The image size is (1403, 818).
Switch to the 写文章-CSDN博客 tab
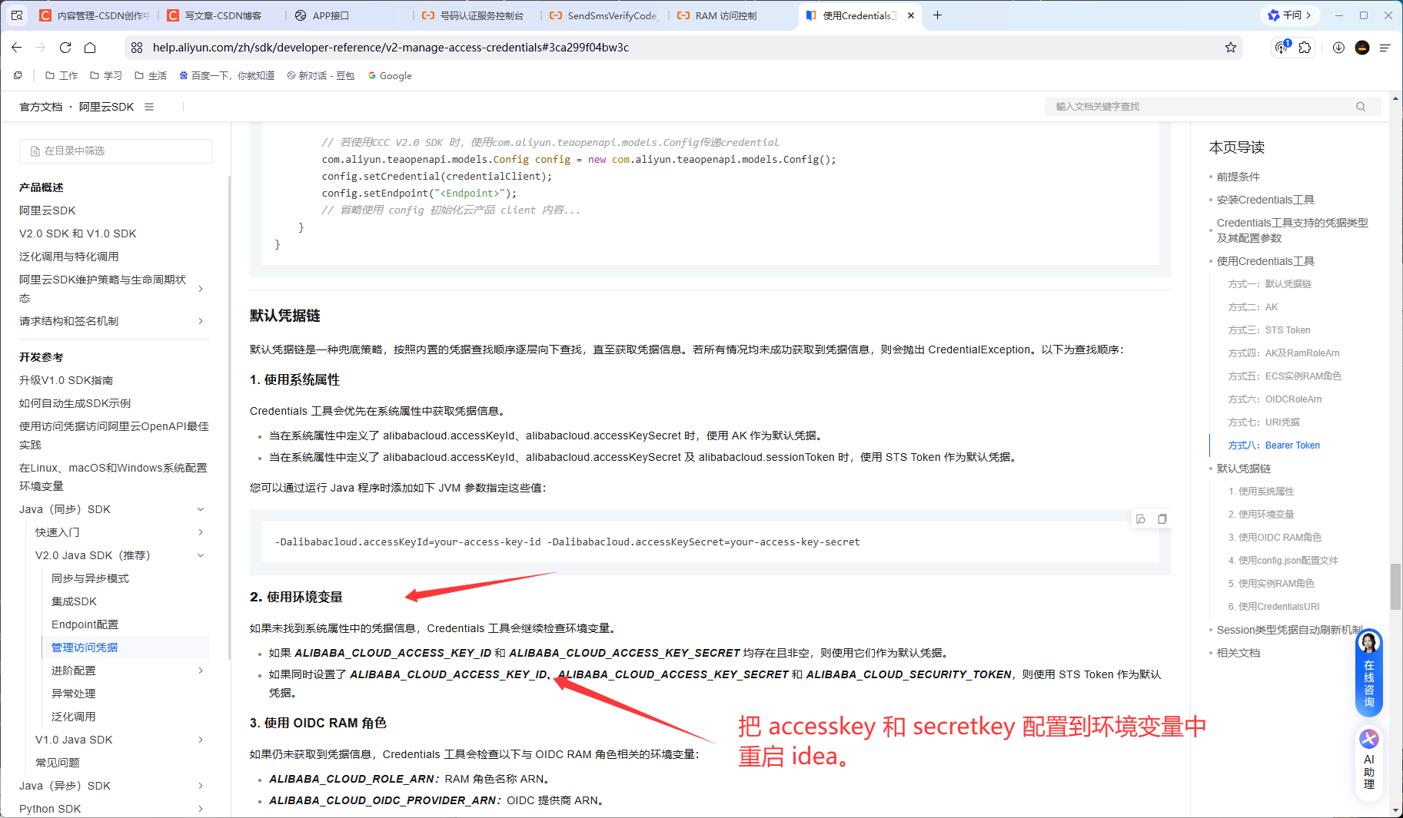[x=222, y=15]
